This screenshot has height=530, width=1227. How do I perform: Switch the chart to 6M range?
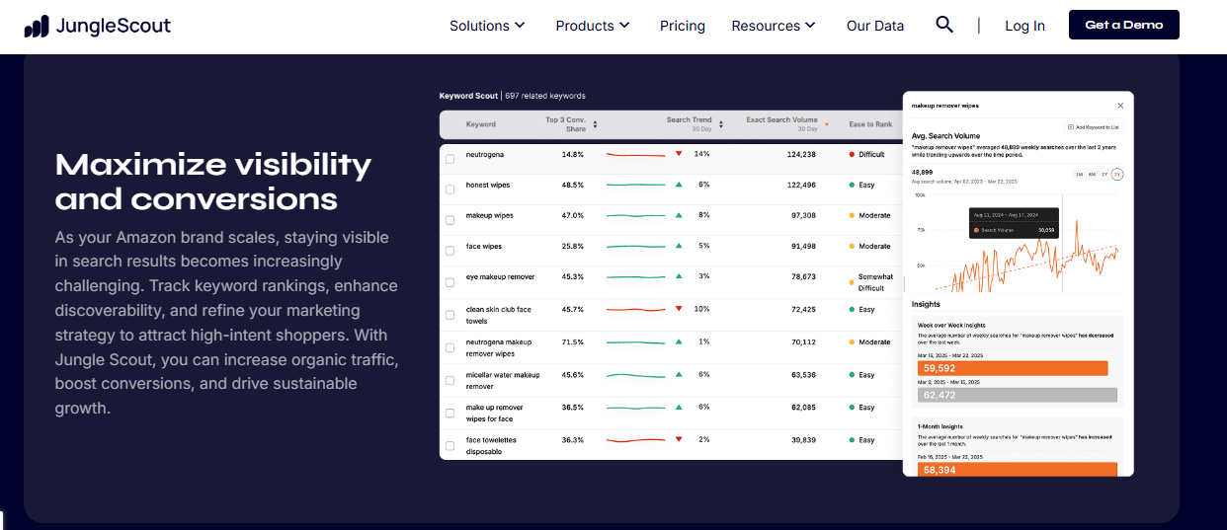pos(1092,175)
